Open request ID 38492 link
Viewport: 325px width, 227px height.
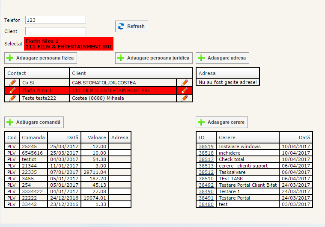tap(206, 185)
